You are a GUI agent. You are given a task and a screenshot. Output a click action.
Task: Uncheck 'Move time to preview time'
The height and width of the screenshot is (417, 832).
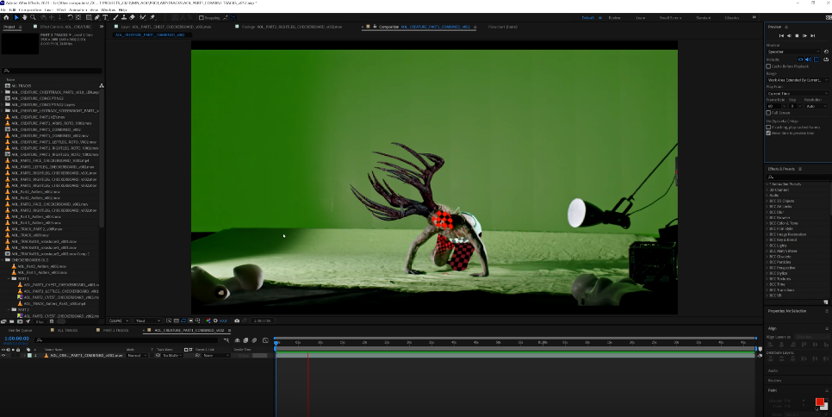768,134
